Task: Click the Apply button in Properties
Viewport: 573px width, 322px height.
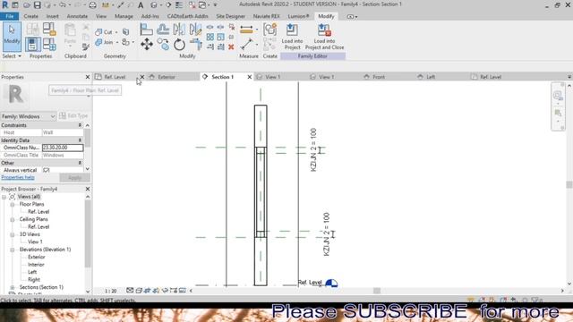Action: pyautogui.click(x=74, y=178)
